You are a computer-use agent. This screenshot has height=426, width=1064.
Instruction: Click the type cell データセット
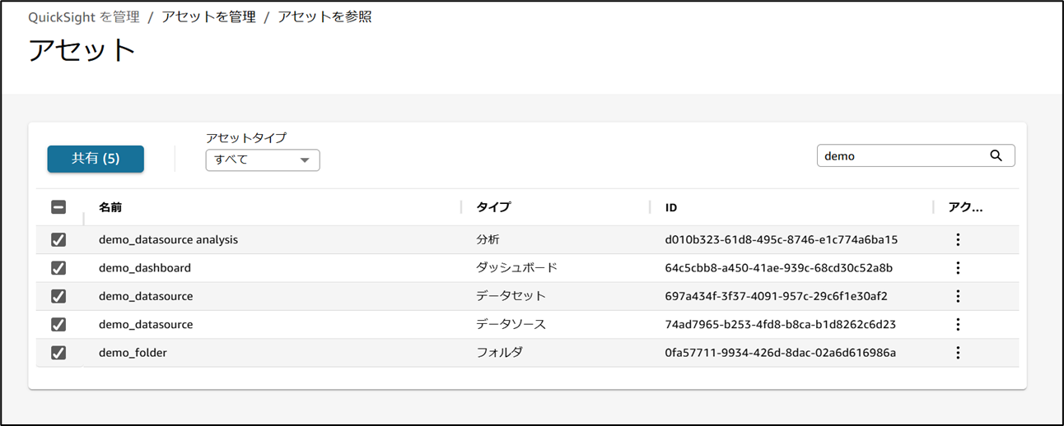[511, 296]
